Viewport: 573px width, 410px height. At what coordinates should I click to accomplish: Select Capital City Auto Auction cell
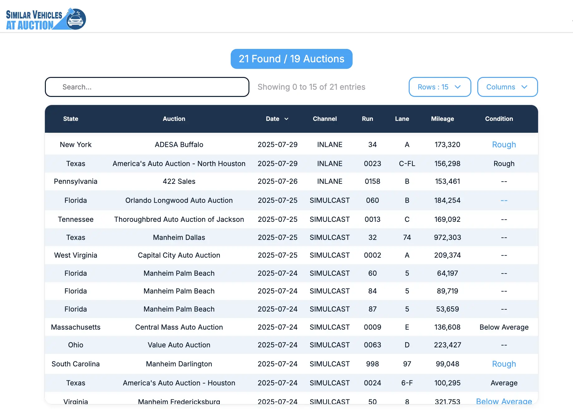[179, 255]
